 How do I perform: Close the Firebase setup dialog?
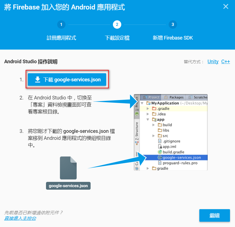(x=226, y=7)
